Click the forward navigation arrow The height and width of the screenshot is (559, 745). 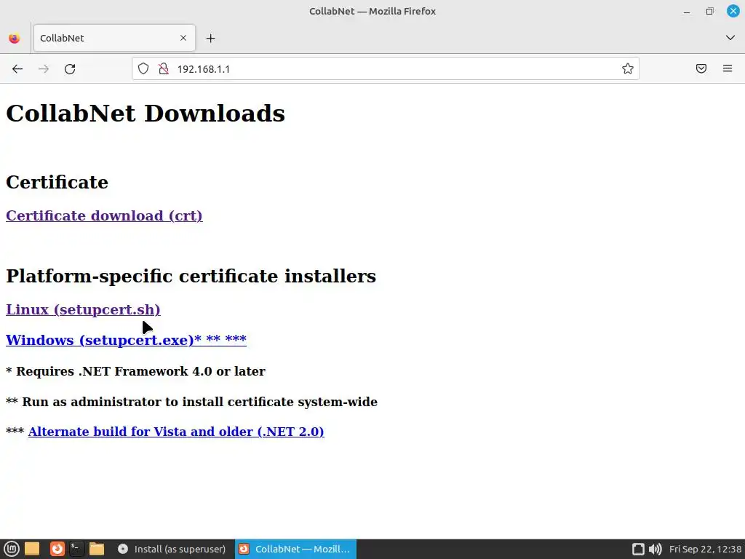pyautogui.click(x=44, y=69)
